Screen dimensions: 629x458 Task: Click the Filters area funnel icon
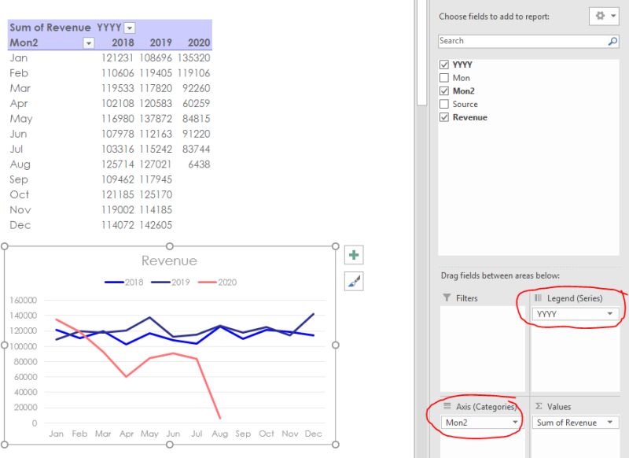448,297
